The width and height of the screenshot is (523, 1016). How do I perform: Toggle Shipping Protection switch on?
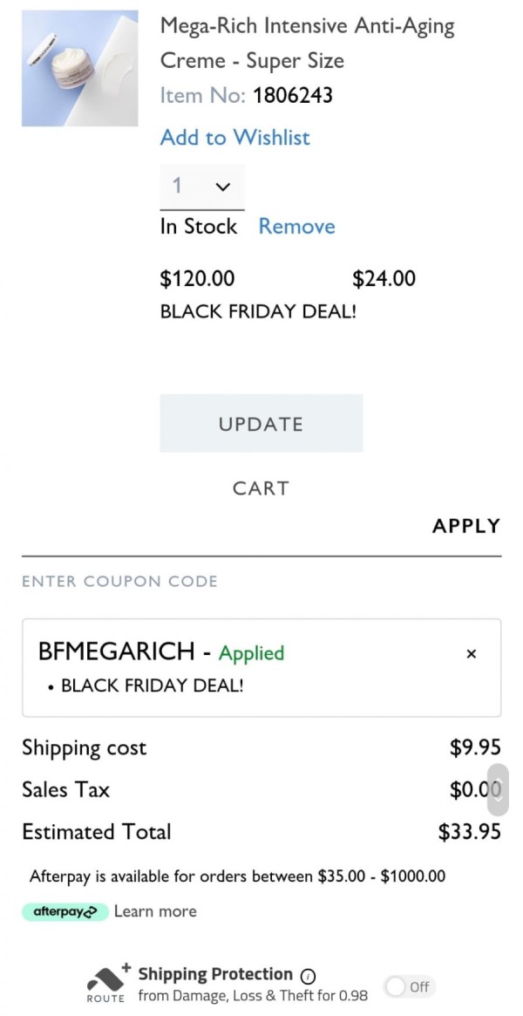pos(409,986)
